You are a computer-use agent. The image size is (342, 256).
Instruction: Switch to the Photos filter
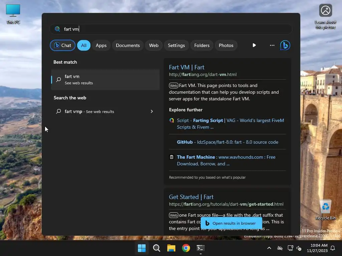point(226,45)
